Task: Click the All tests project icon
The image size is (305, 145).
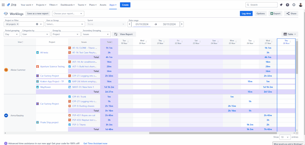Action: tap(38, 53)
